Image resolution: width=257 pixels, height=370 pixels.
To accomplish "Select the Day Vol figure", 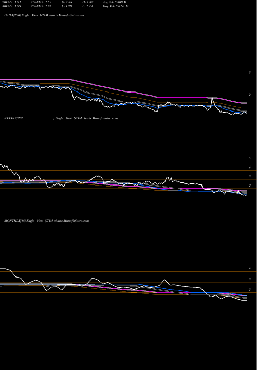I will coord(116,6).
